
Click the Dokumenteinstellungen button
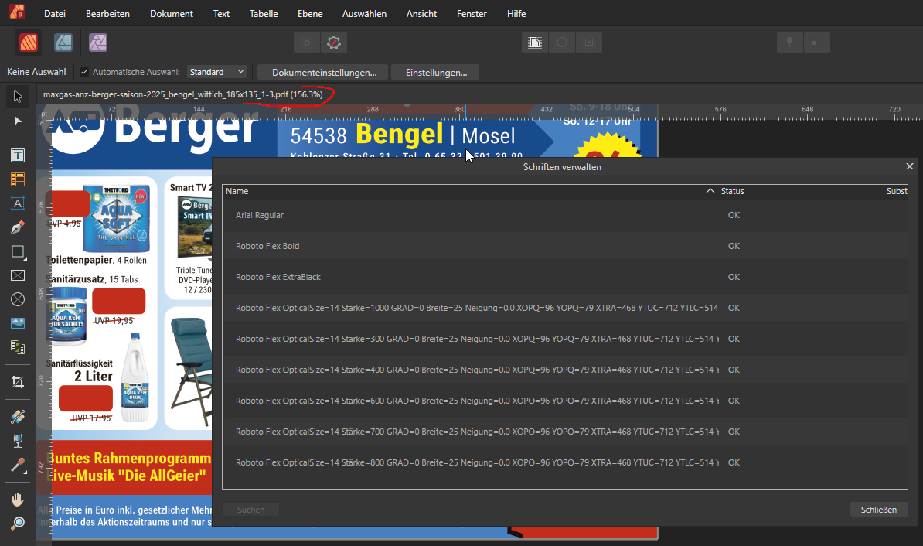323,72
